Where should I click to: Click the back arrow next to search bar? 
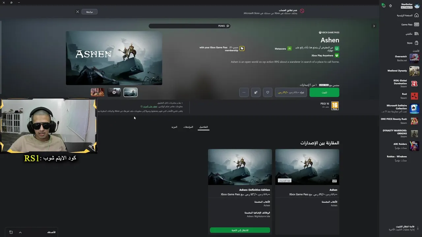[x=374, y=26]
